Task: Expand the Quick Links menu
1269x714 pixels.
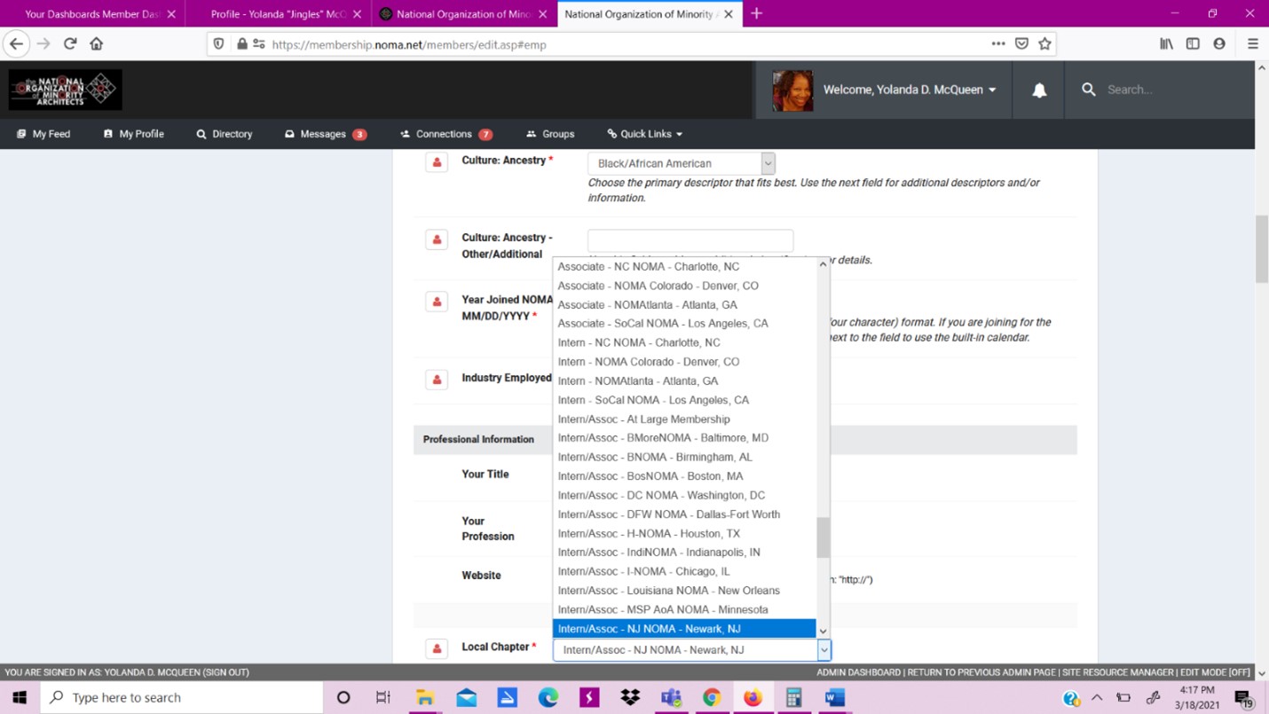Action: 645,134
